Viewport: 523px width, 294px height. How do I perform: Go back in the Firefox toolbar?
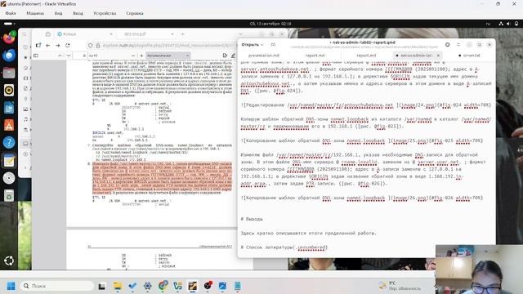(47, 46)
